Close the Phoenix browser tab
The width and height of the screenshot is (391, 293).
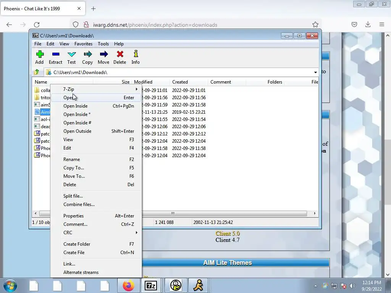point(79,8)
